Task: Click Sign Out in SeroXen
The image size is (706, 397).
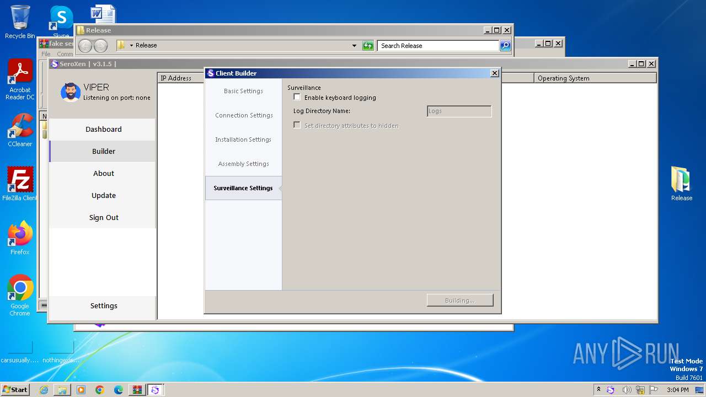Action: tap(103, 217)
